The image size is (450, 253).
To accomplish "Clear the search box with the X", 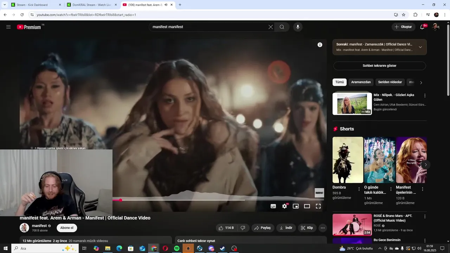I will 271,27.
